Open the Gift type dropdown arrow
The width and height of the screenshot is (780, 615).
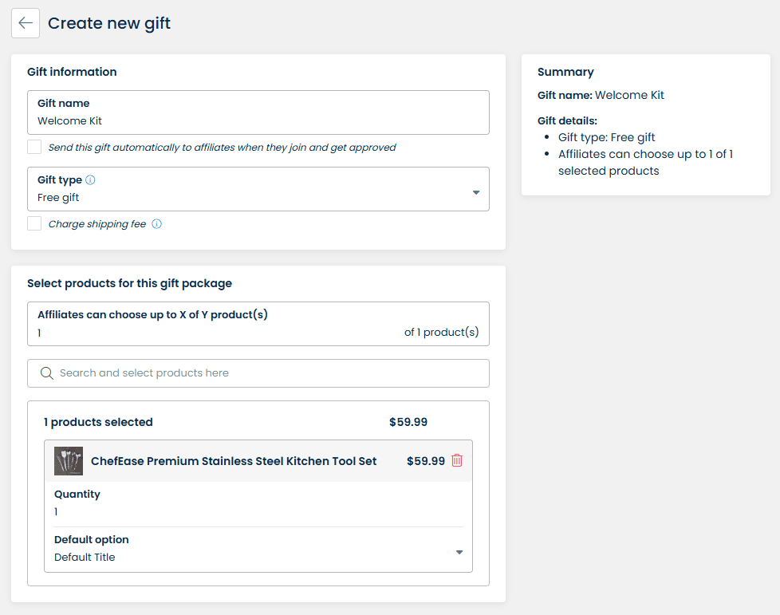click(x=476, y=192)
